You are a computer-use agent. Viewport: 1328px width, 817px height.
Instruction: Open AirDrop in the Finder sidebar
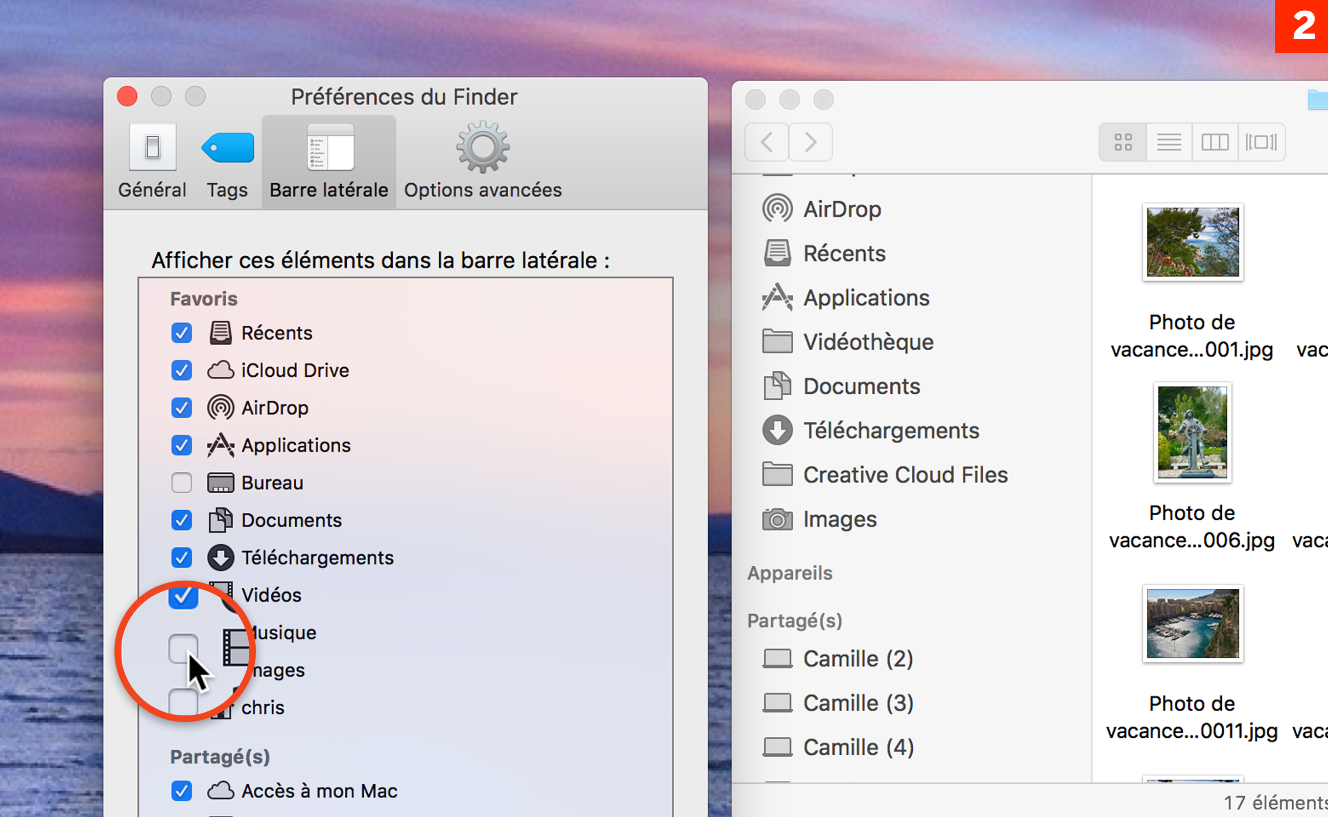coord(842,209)
